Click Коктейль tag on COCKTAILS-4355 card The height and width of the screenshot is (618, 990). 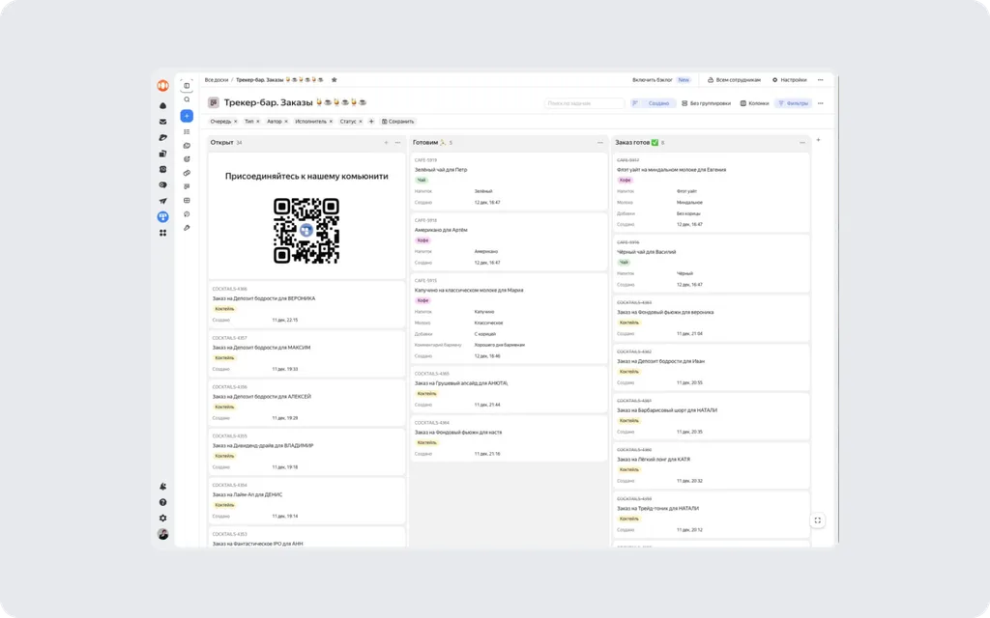pos(224,456)
